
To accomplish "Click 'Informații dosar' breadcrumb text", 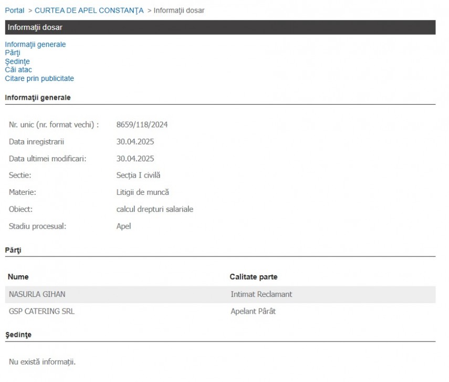I will [179, 11].
